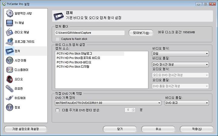Select the 디스플레이 icon
This screenshot has height=136, width=218.
tap(10, 70)
